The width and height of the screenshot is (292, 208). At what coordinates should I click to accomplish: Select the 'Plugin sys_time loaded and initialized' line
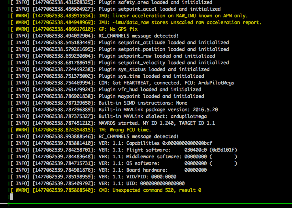(107, 76)
